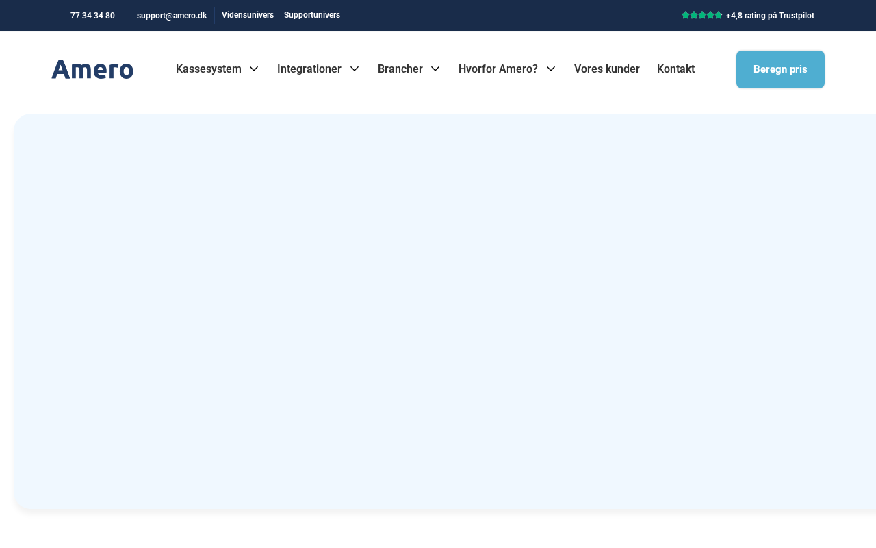Image resolution: width=876 pixels, height=548 pixels.
Task: Click the Beregn pris button
Action: point(780,69)
